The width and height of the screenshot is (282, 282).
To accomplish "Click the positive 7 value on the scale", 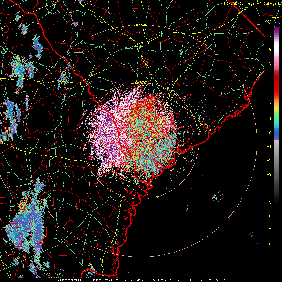I will (x=270, y=35).
